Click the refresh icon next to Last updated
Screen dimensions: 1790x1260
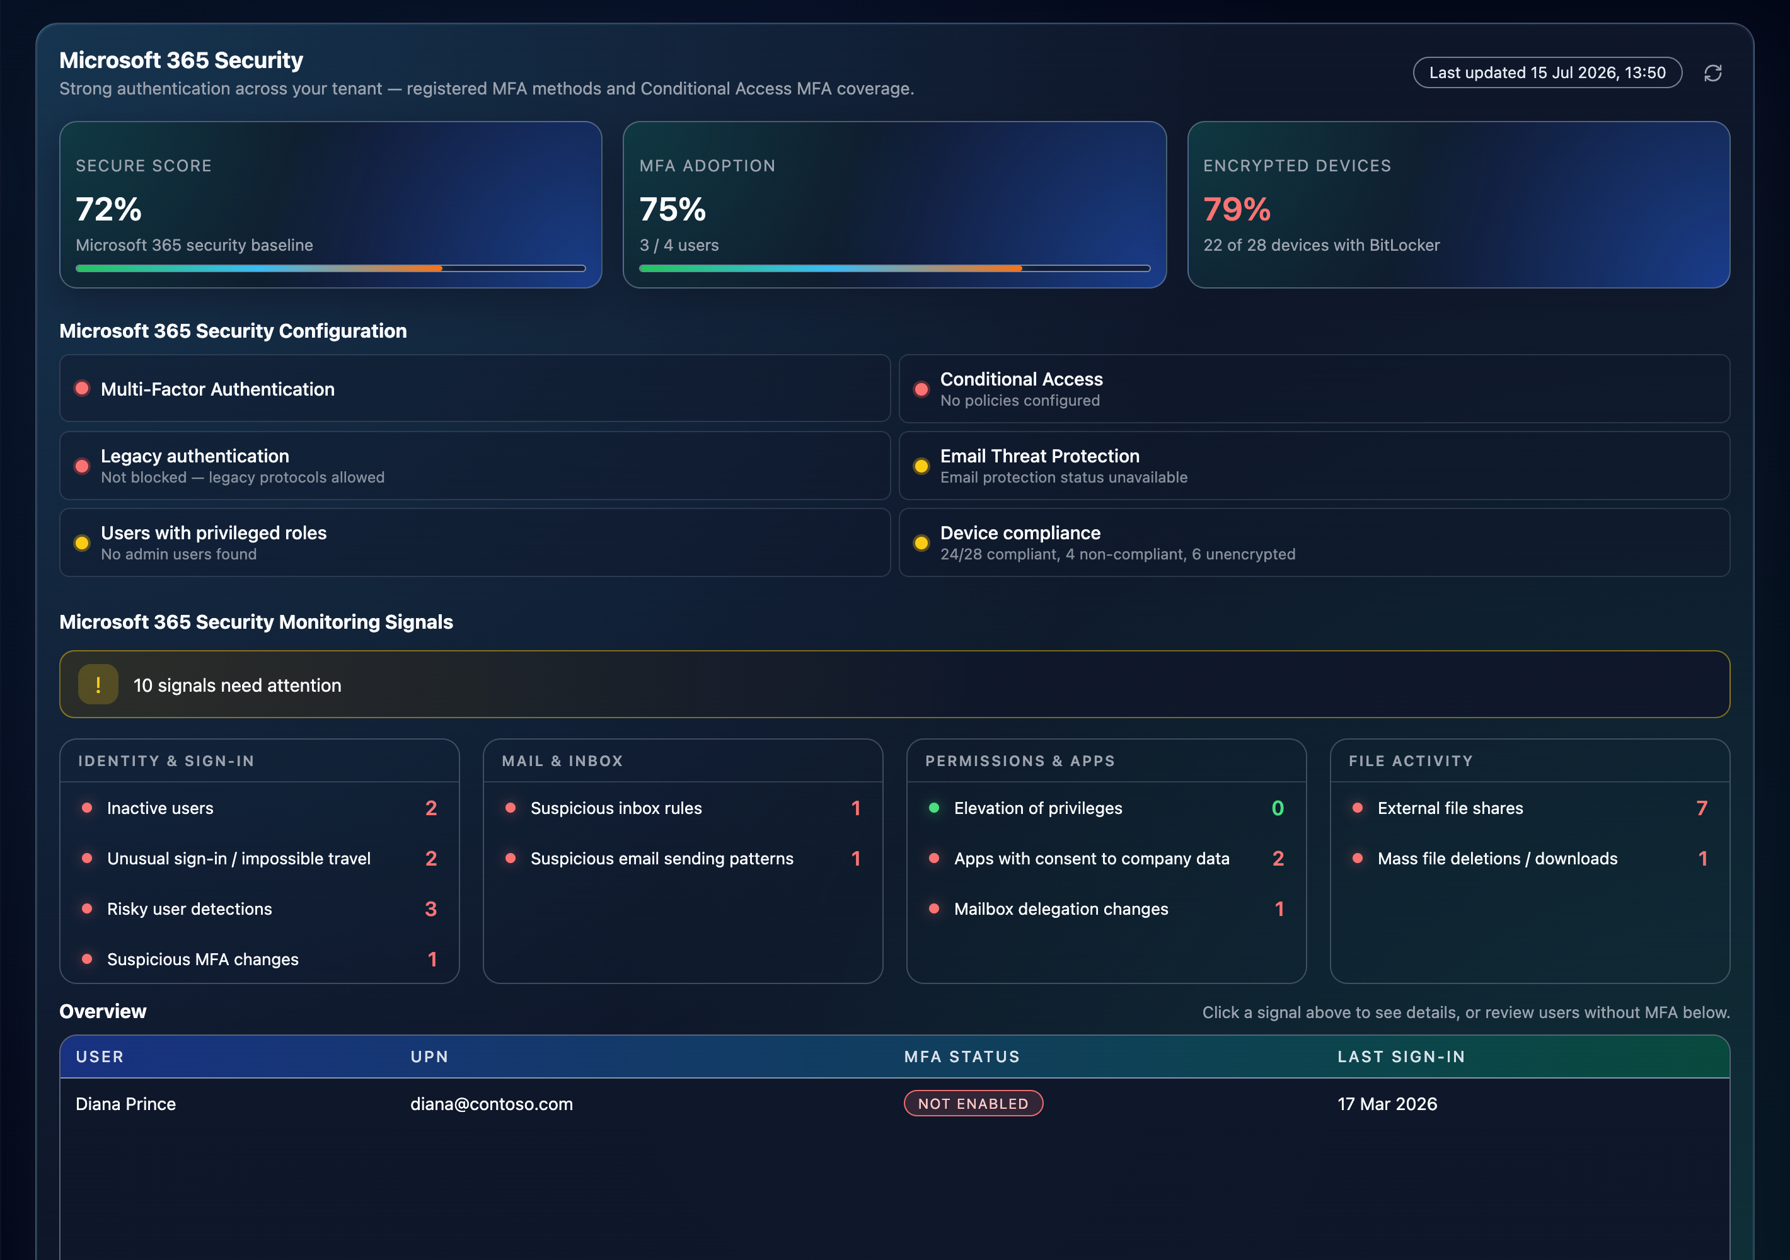pos(1712,73)
